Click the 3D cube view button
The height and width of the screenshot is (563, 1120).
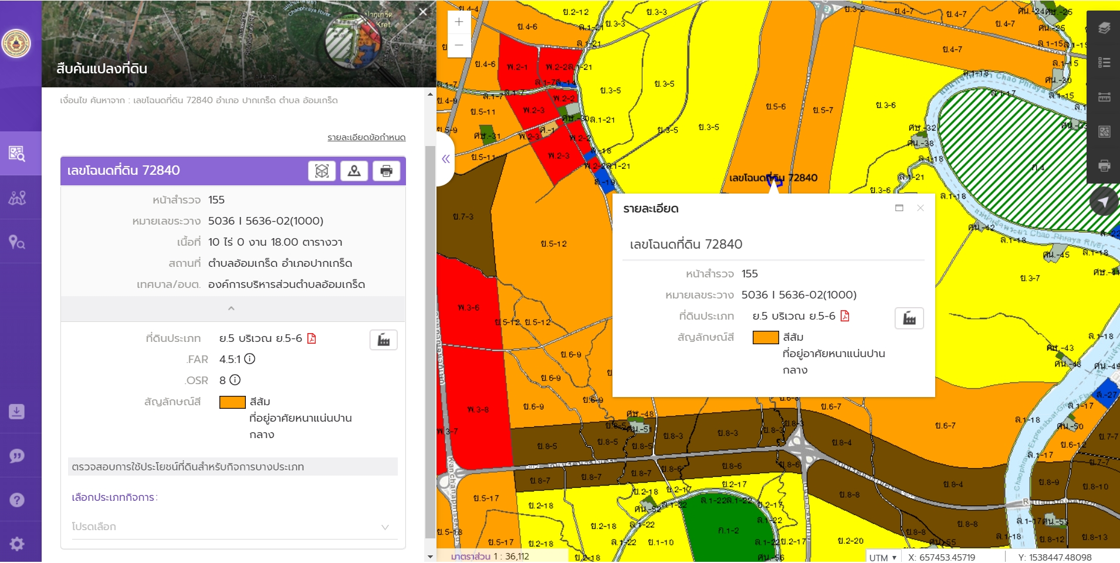[322, 171]
